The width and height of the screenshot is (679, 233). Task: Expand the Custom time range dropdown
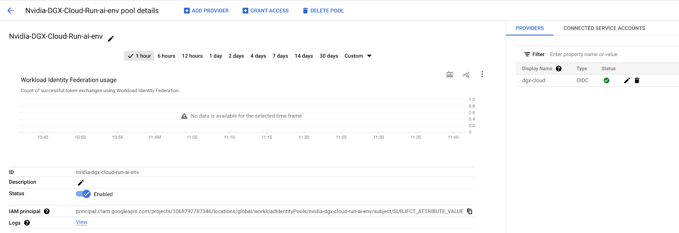pos(358,56)
